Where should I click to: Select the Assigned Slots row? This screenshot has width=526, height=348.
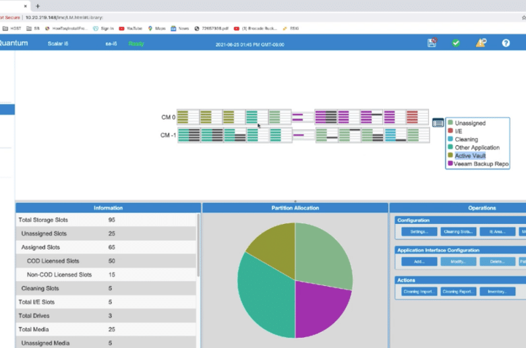tap(106, 248)
